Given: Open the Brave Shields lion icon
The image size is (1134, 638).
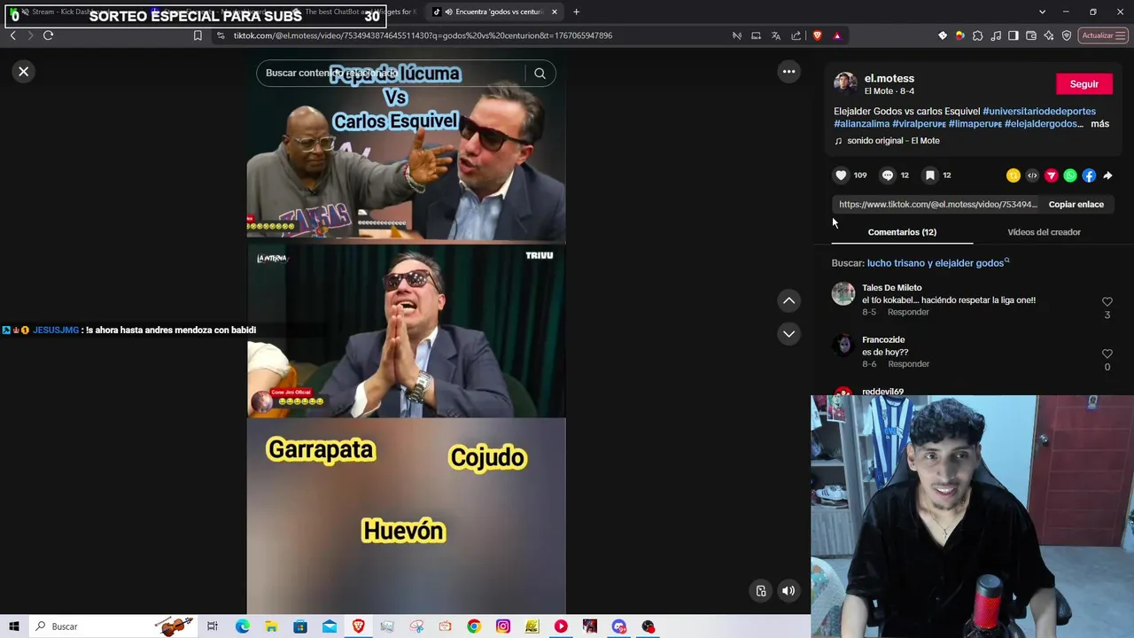Looking at the screenshot, I should pos(817,35).
